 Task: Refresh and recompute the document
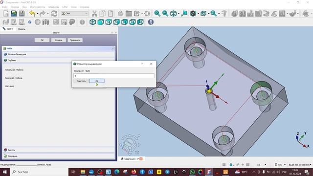[54, 13]
